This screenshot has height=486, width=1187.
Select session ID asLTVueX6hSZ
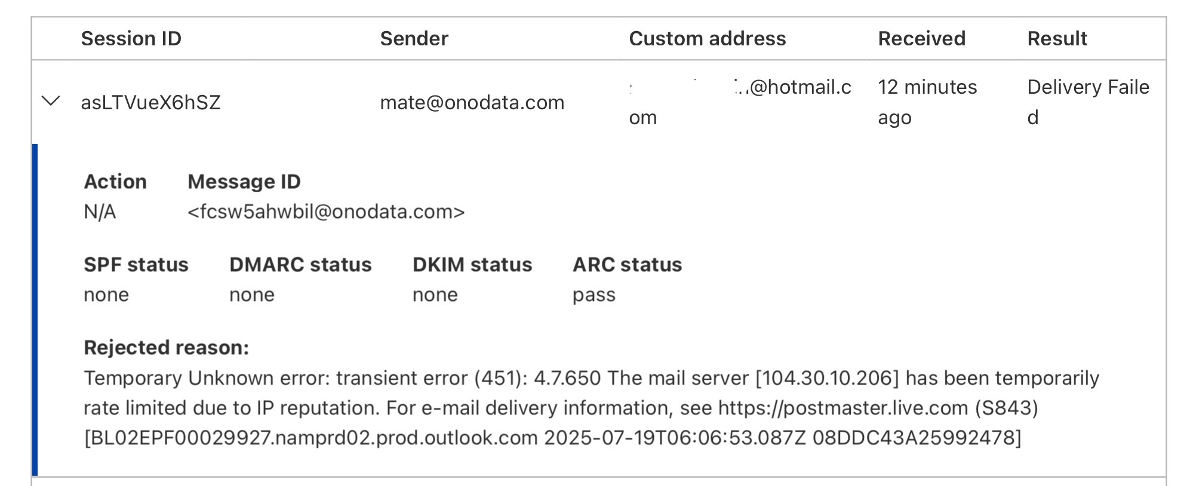coord(150,103)
